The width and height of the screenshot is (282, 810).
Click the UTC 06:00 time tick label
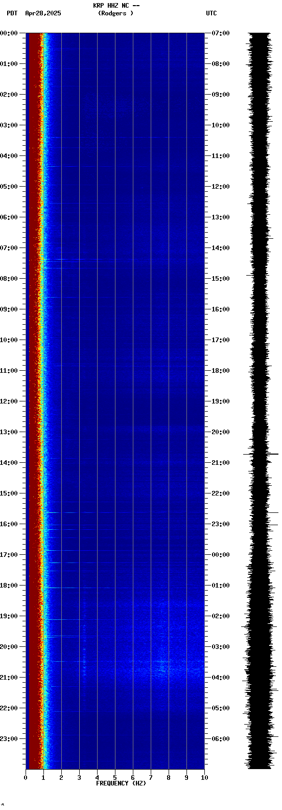[221, 739]
